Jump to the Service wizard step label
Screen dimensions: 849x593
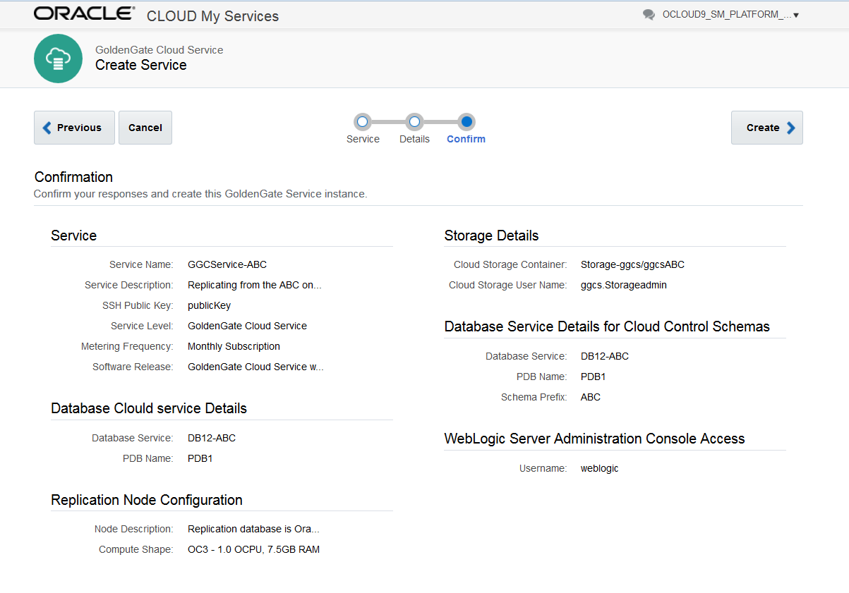click(363, 139)
